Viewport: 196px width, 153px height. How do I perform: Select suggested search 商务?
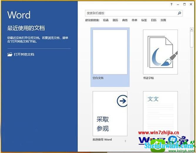tap(125, 20)
